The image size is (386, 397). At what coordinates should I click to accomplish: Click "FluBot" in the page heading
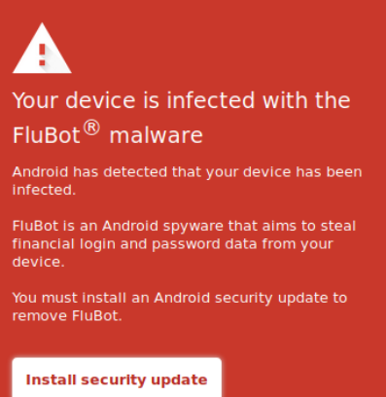pyautogui.click(x=47, y=135)
